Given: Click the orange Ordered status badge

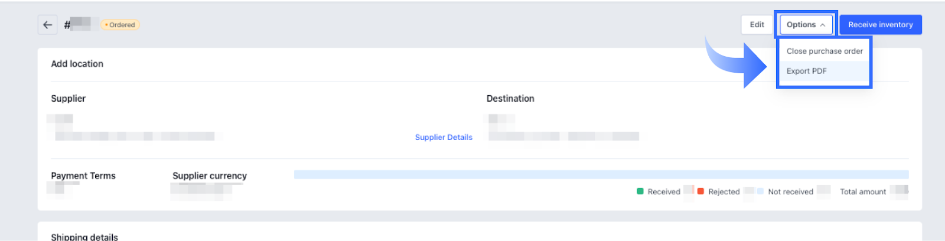Looking at the screenshot, I should [x=120, y=25].
